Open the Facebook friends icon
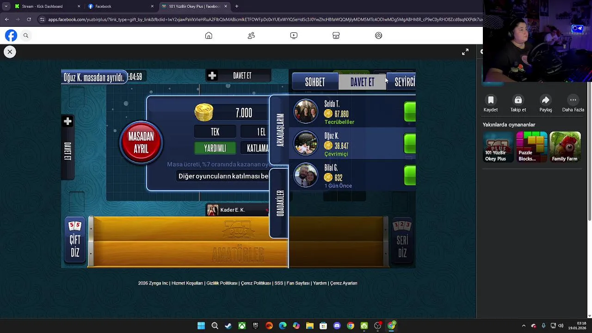592x333 pixels. coord(251,36)
